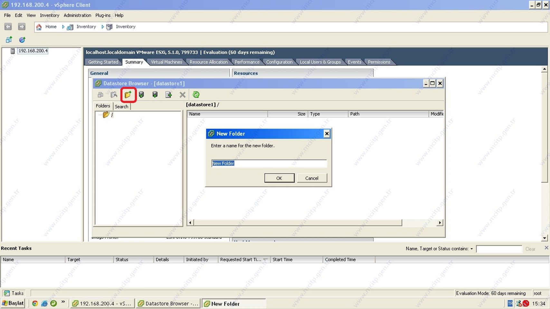This screenshot has width=550, height=309.
Task: Click the greyed copy icon in Datastore Browser
Action: click(100, 95)
